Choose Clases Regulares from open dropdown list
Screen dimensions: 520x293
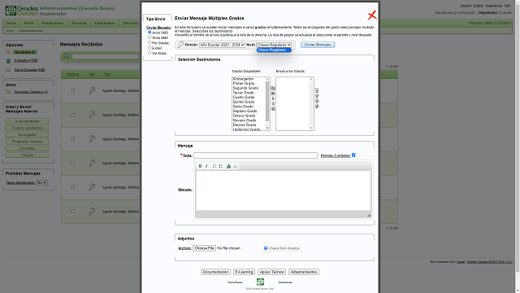(274, 50)
